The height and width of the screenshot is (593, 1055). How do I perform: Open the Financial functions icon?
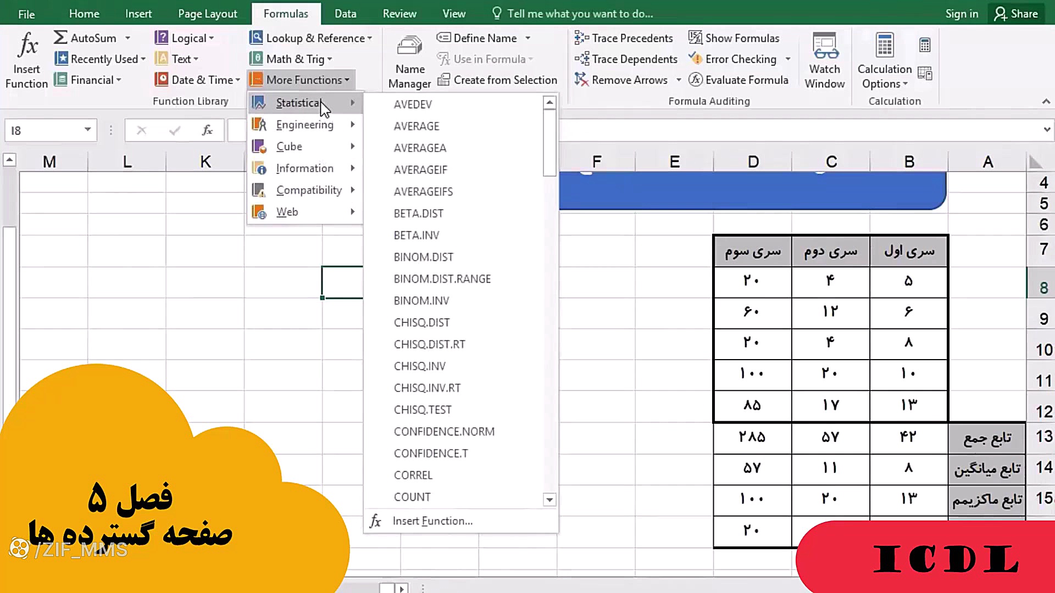pos(61,80)
